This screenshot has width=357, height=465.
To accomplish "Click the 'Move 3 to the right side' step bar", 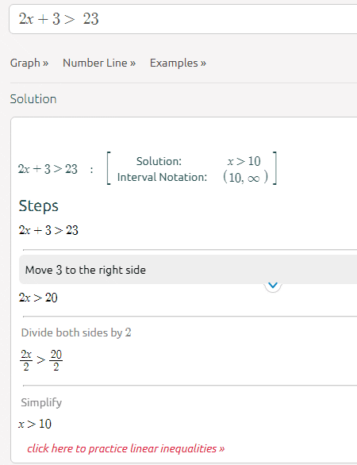I will (188, 270).
